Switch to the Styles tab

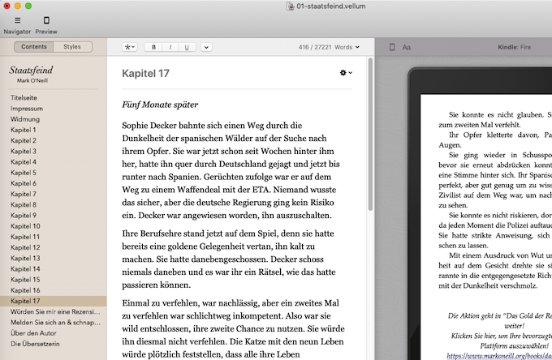pyautogui.click(x=72, y=47)
